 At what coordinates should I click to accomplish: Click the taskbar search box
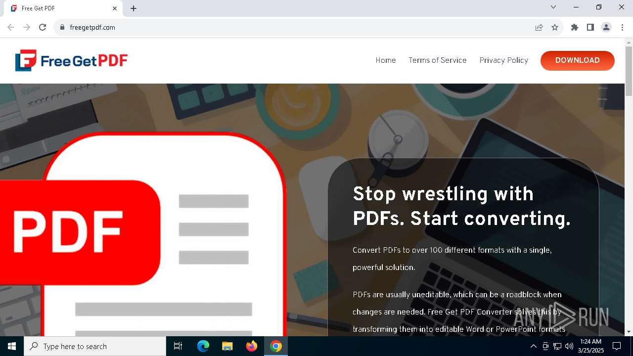click(x=95, y=346)
